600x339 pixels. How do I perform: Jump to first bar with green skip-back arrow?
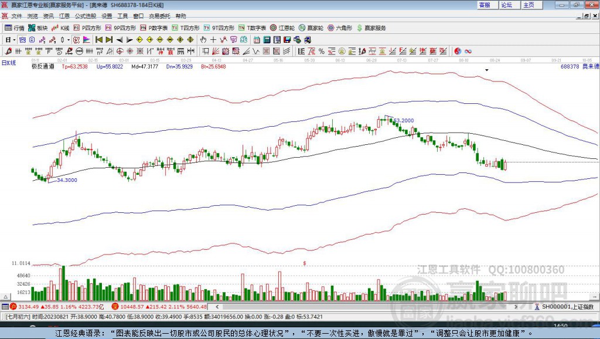pyautogui.click(x=98, y=39)
